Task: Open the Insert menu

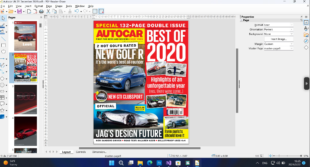Action: [x=28, y=6]
